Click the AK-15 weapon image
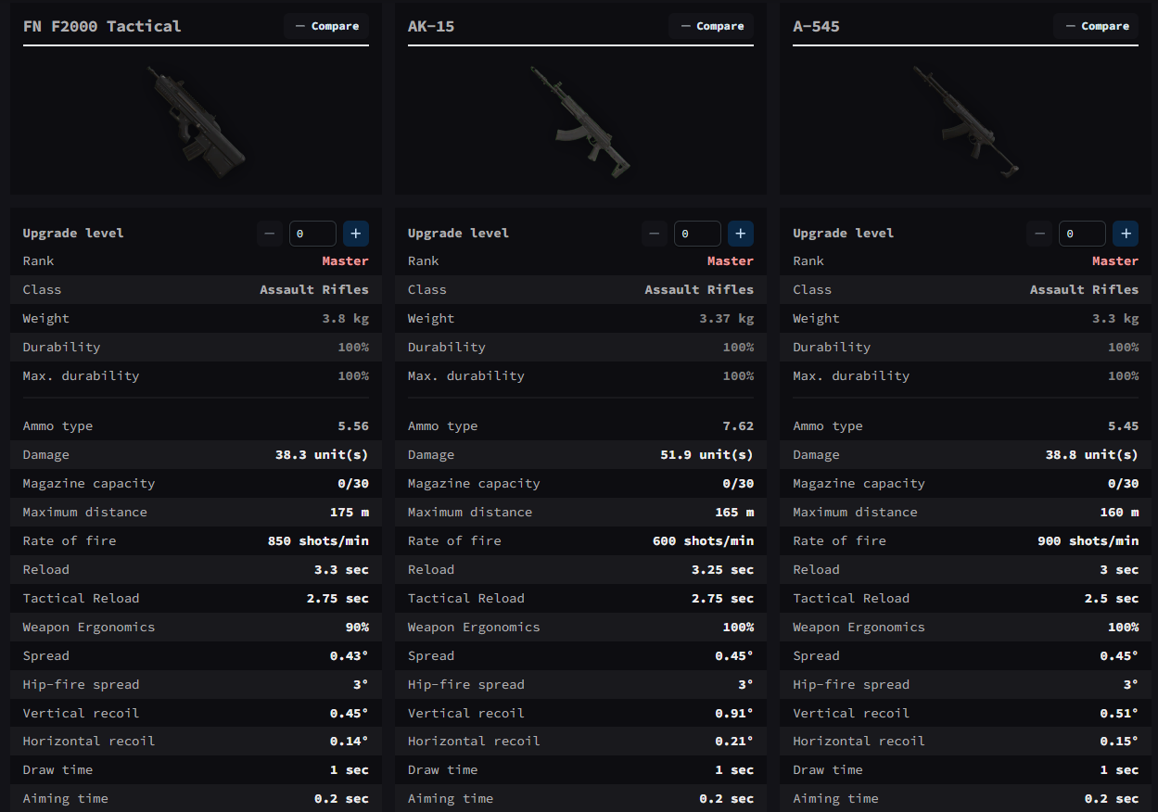This screenshot has width=1158, height=812. [x=580, y=121]
